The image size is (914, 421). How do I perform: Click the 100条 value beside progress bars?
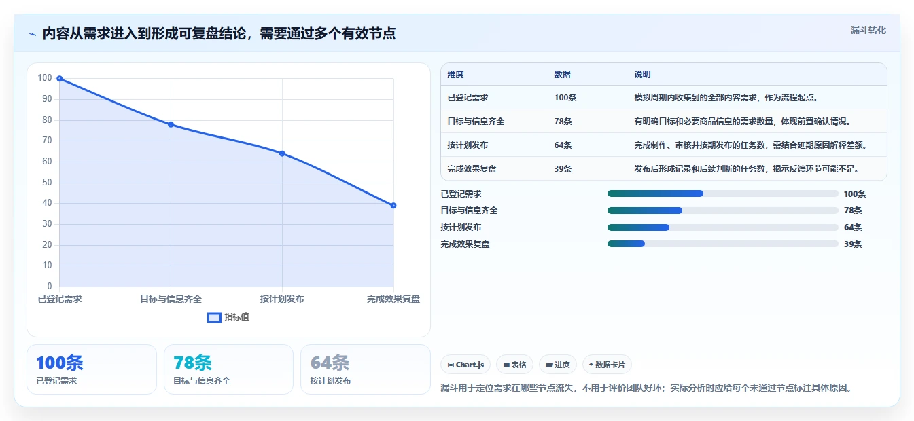pyautogui.click(x=855, y=194)
